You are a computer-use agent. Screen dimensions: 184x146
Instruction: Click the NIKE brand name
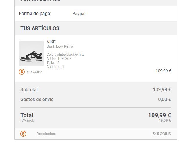point(51,42)
